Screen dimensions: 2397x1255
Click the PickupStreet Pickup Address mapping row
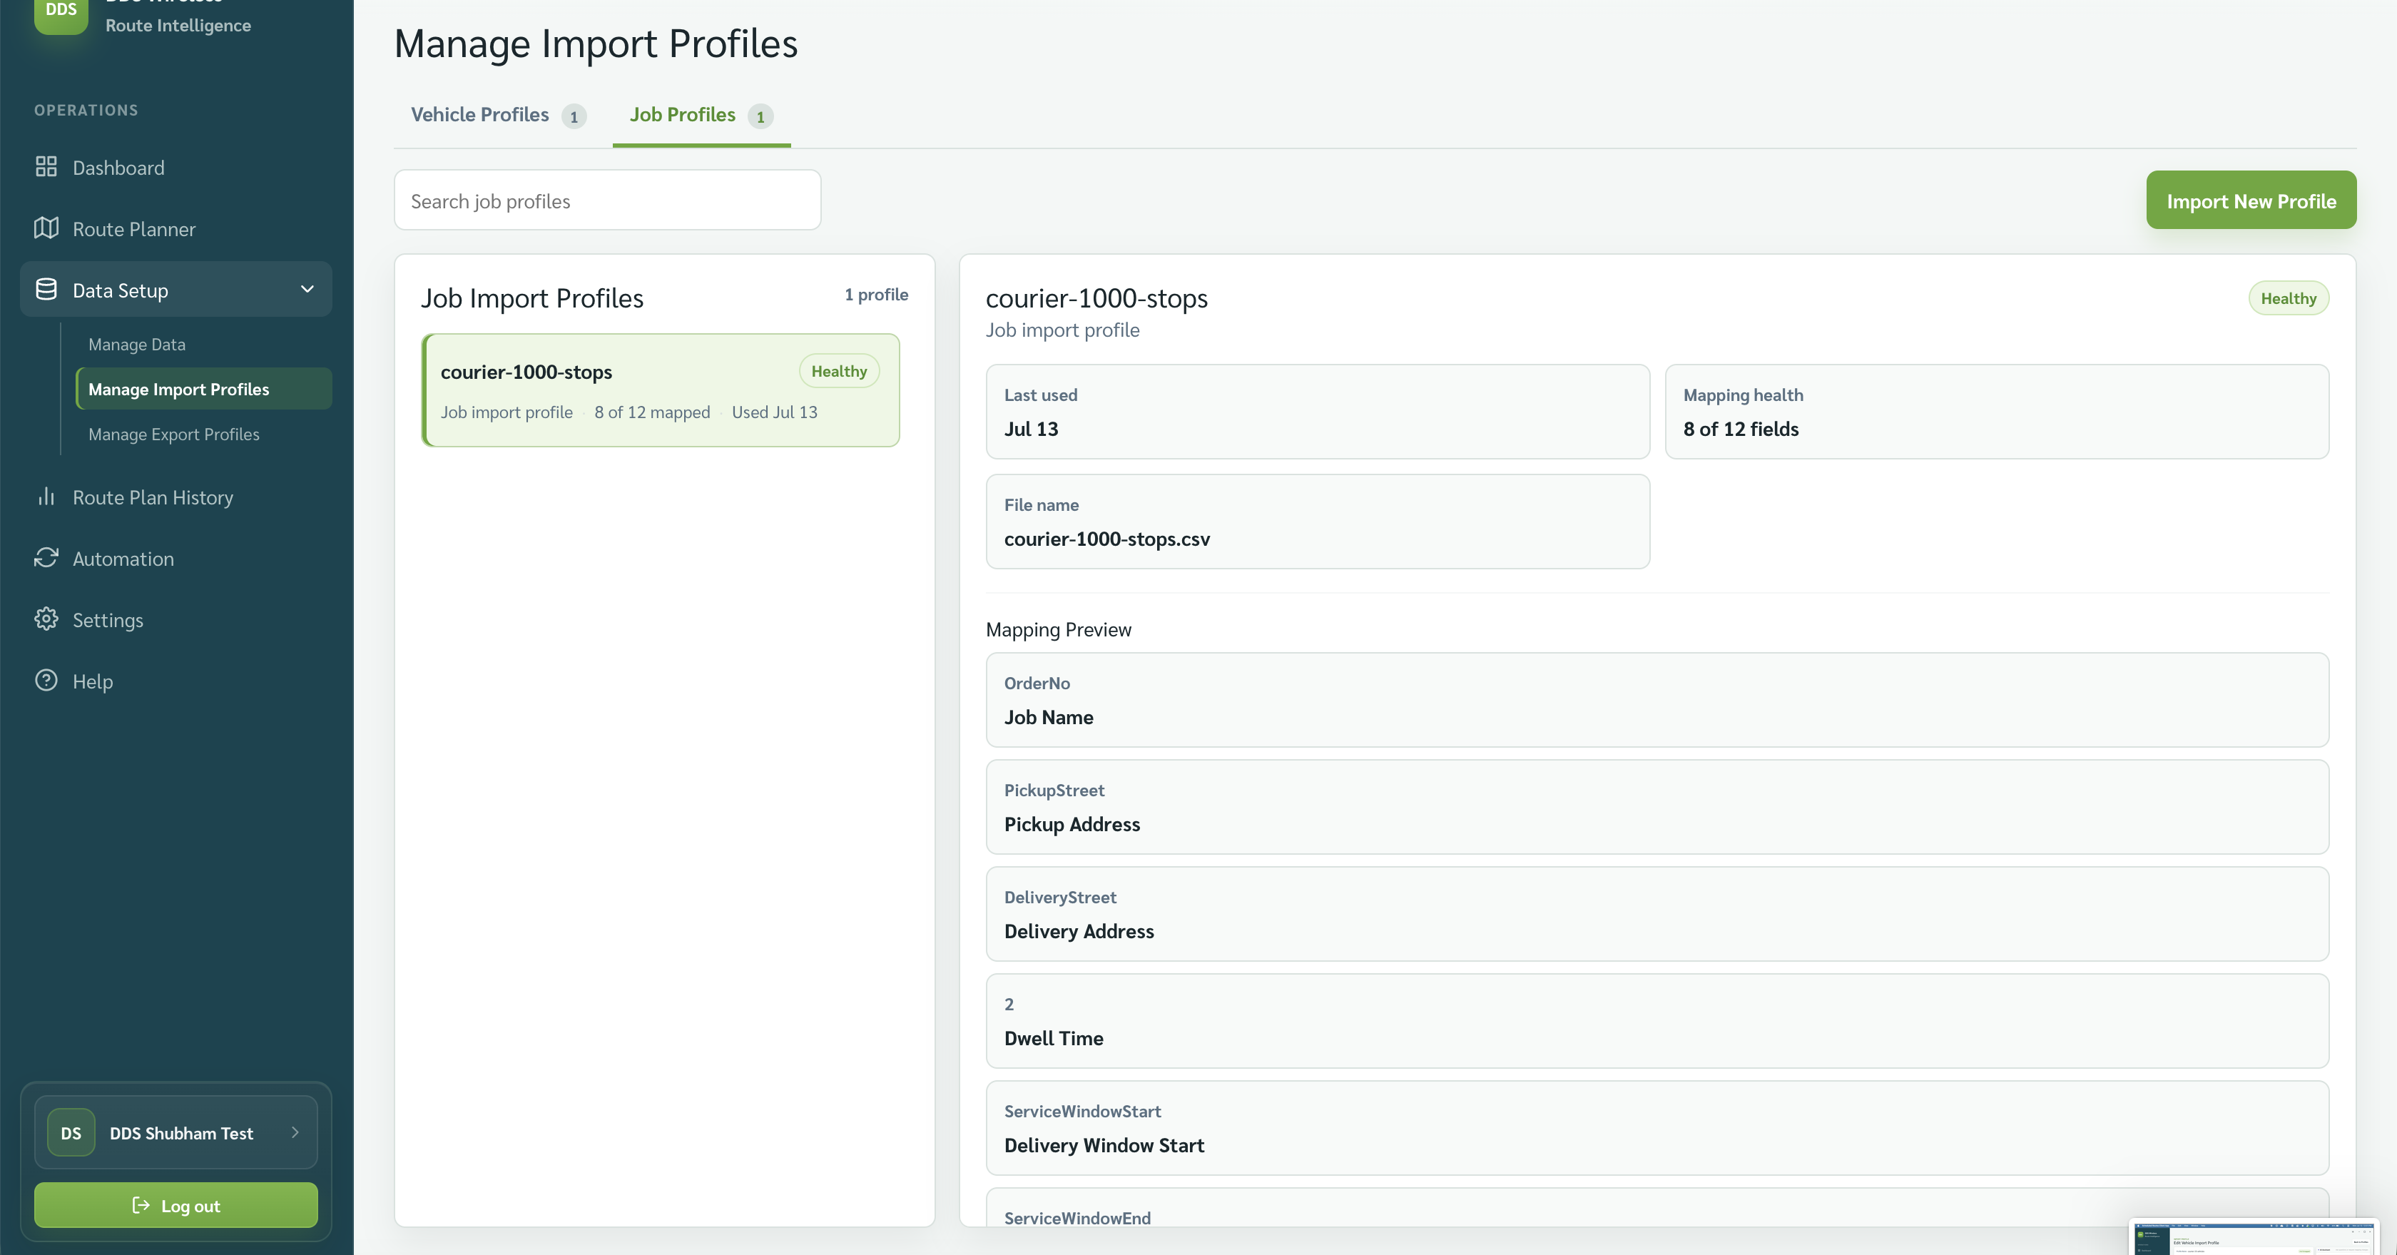coord(1657,807)
